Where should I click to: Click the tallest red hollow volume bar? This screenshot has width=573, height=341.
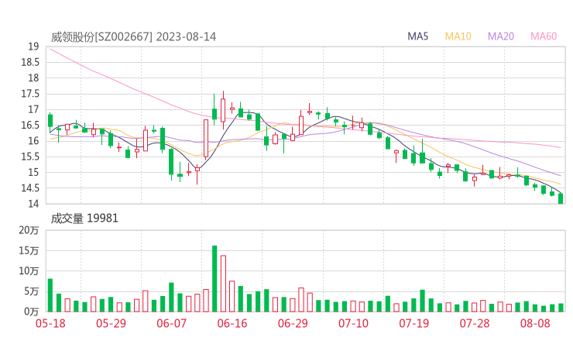[223, 284]
